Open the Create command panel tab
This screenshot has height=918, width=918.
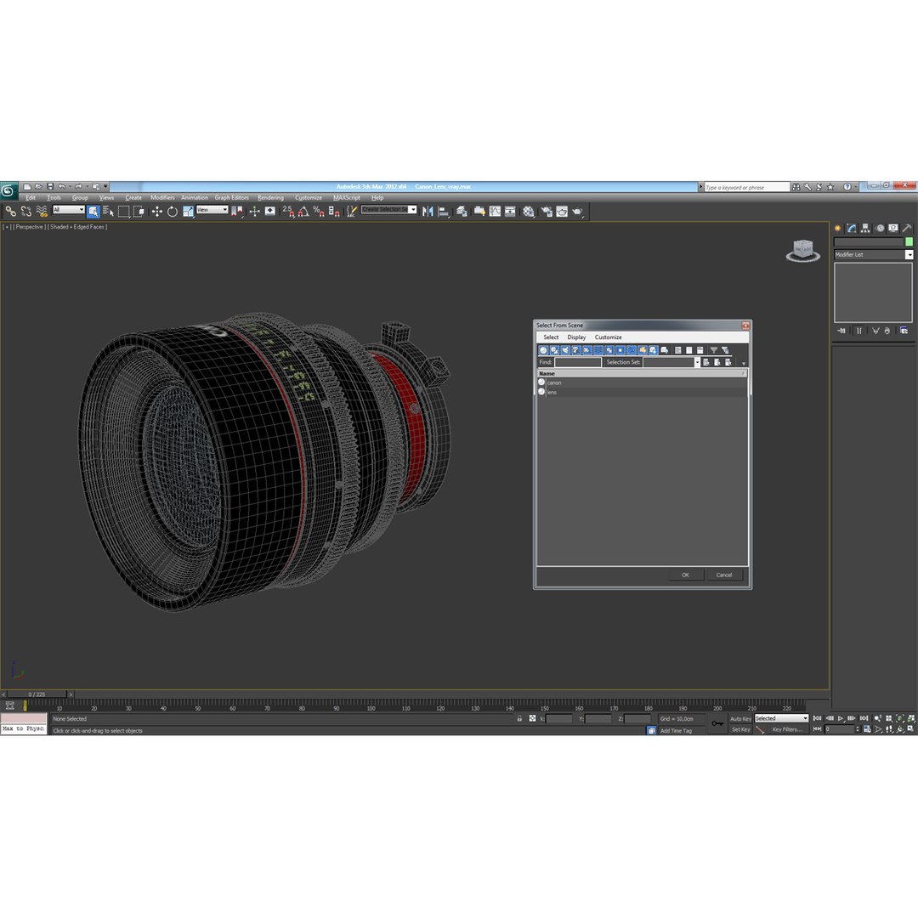838,229
